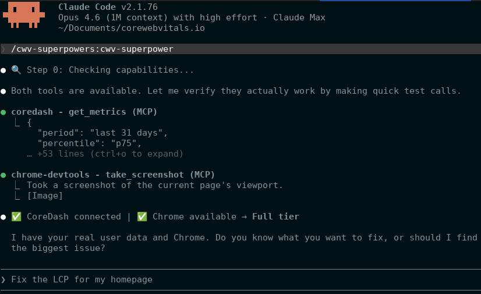This screenshot has width=481, height=294.
Task: Click the prompt chevron before the /cwv-superpowers command
Action: pyautogui.click(x=3, y=49)
